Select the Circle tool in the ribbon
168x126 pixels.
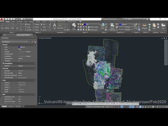point(12,26)
